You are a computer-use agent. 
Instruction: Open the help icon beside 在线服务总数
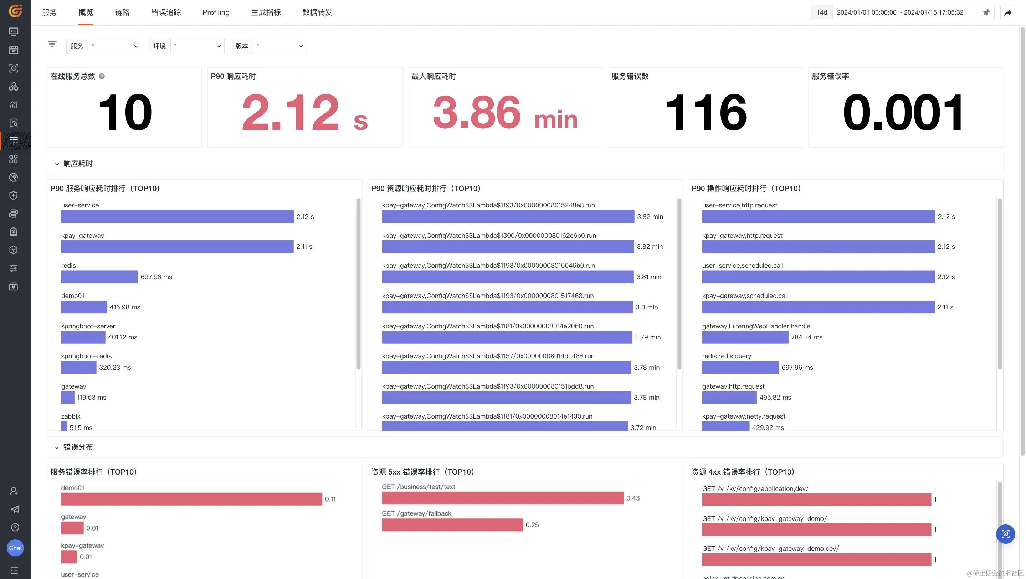[102, 76]
